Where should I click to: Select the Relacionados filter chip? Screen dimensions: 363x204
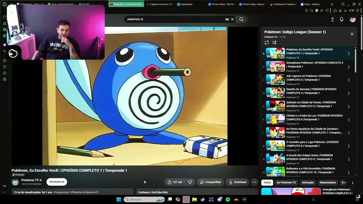[x=328, y=182]
